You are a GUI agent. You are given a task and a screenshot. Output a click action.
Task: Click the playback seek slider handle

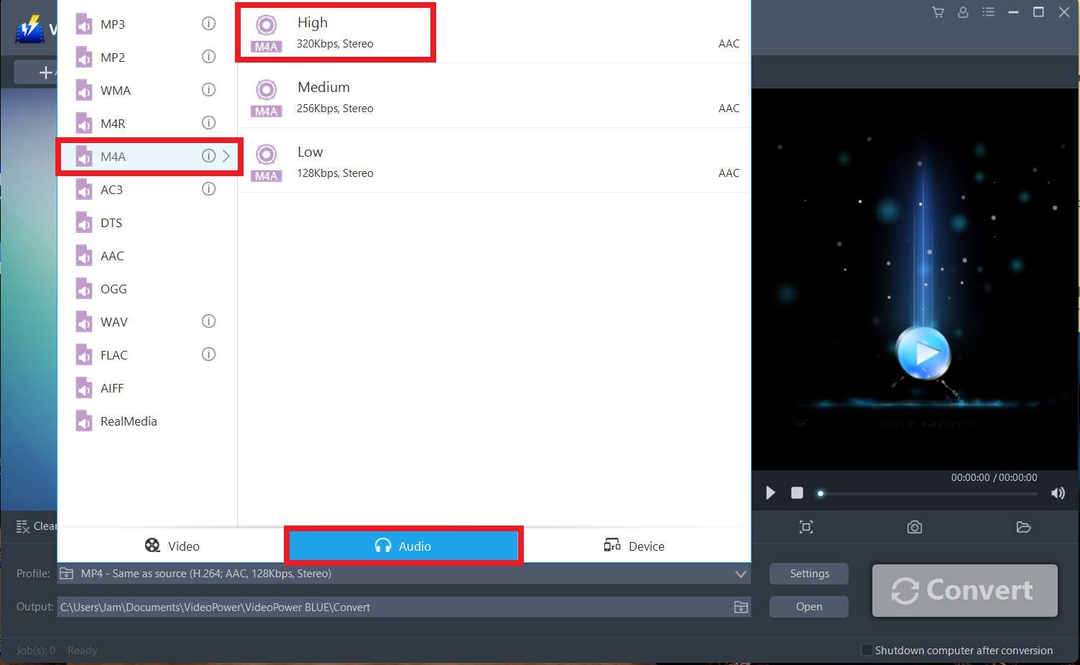(821, 493)
